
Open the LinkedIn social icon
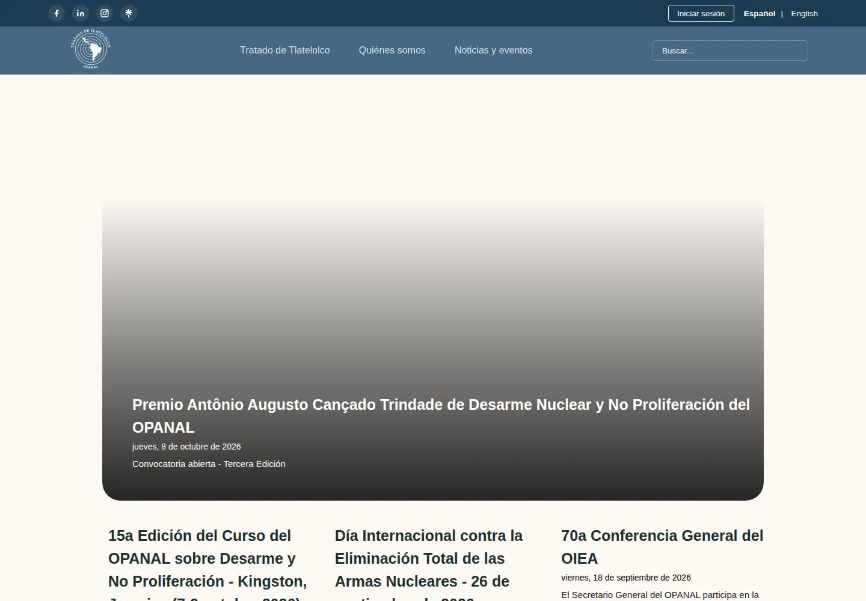point(81,13)
